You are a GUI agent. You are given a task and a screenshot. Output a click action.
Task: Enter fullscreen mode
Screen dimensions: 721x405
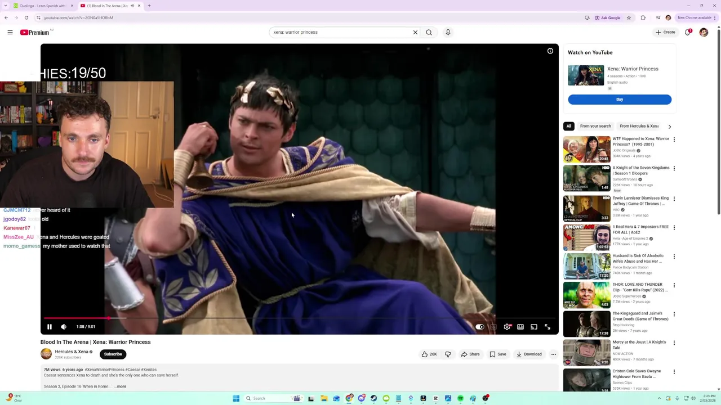pyautogui.click(x=548, y=327)
